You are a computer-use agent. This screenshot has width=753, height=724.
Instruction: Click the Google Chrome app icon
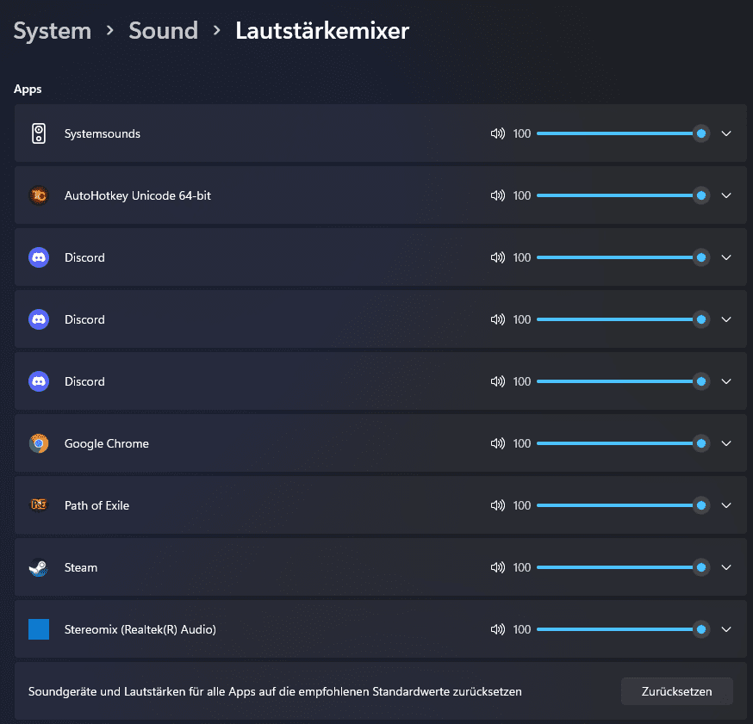(39, 443)
